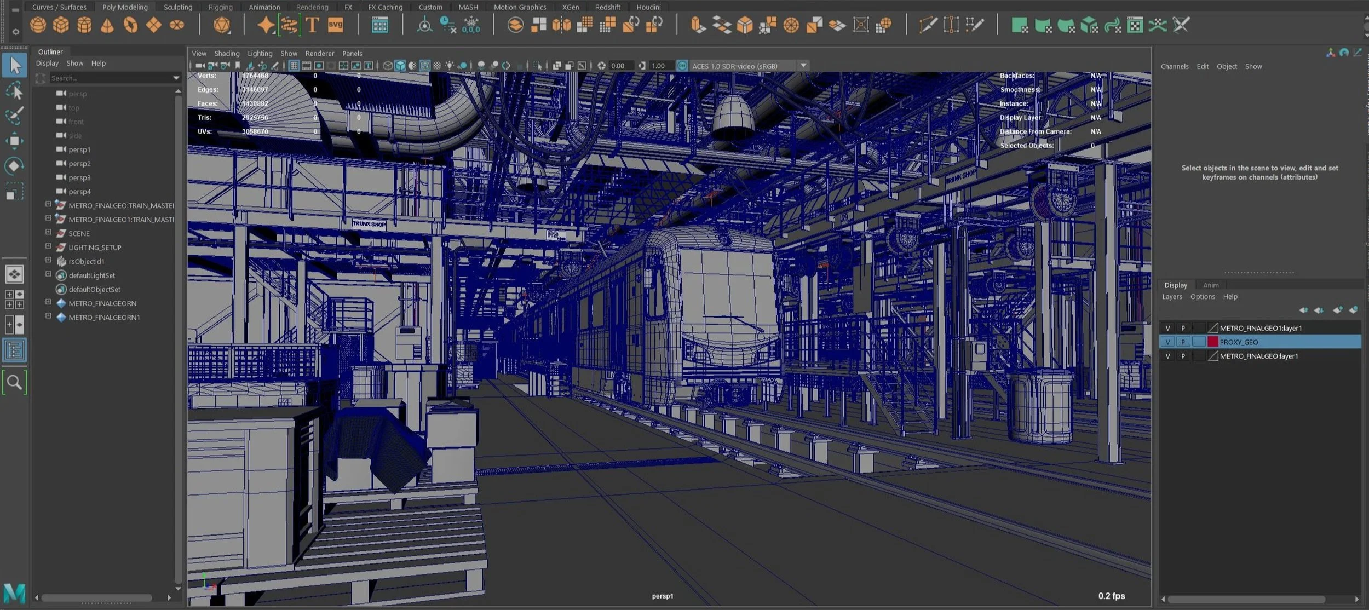Viewport: 1369px width, 610px height.
Task: Click the polygon cube shelf icon
Action: 61,25
